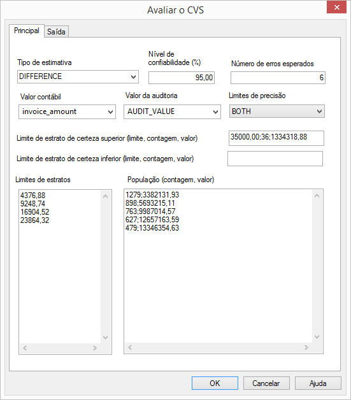Select the Principal tab

pos(27,31)
